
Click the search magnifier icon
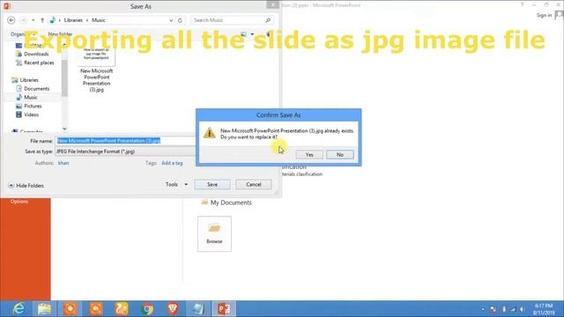tap(268, 20)
